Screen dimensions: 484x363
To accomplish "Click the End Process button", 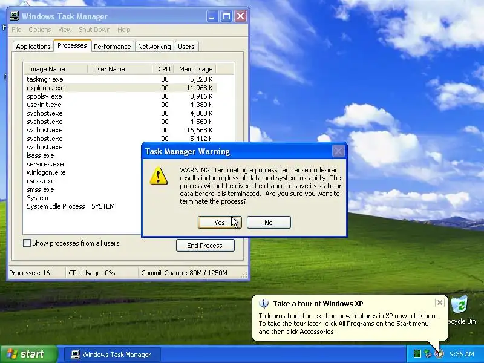I will pyautogui.click(x=205, y=246).
